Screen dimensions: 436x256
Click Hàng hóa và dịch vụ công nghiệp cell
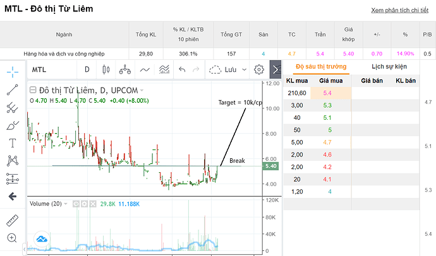pyautogui.click(x=64, y=54)
